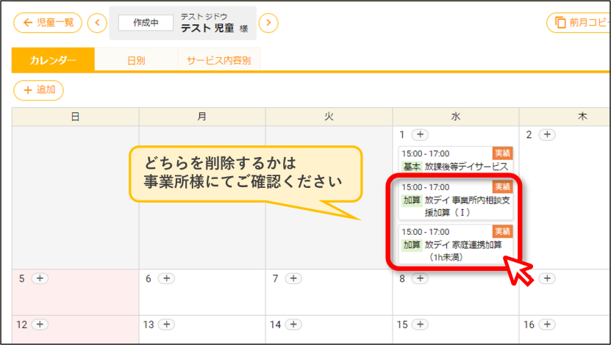
Task: Open 基本 放課後等デイサービス entry
Action: pyautogui.click(x=456, y=160)
